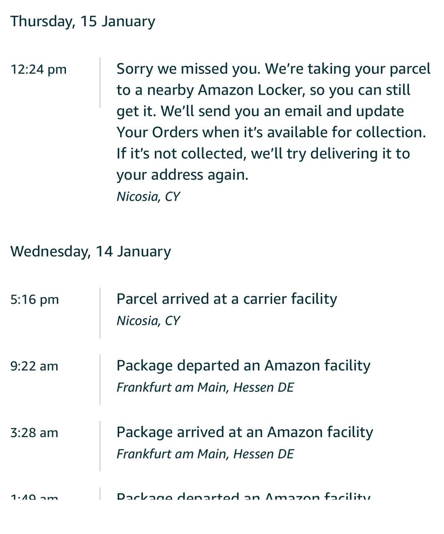The width and height of the screenshot is (444, 534).
Task: Click the timeline line beside 9:22 am
Action: (100, 379)
